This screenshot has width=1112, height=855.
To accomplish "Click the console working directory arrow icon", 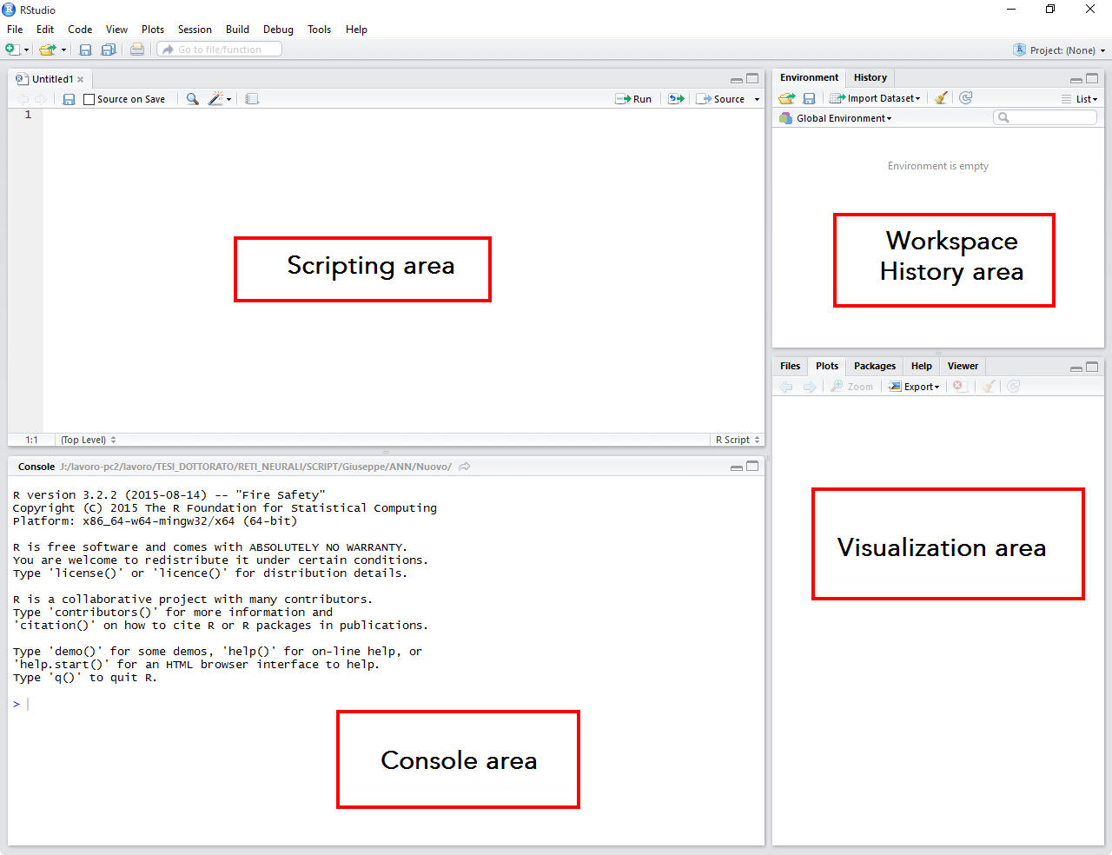I will pyautogui.click(x=465, y=467).
